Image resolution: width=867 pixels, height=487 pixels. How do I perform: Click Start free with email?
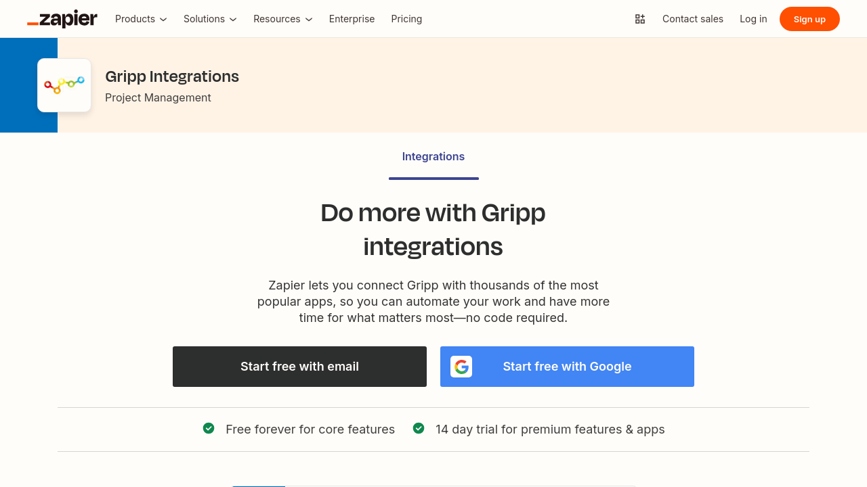pos(299,367)
